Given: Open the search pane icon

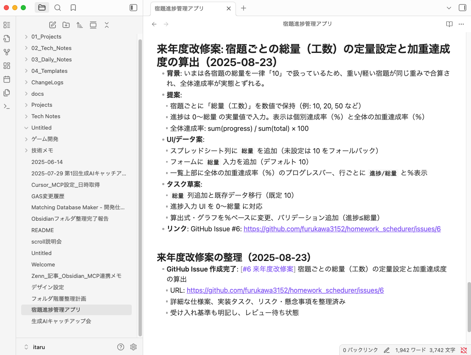Looking at the screenshot, I should pos(58,8).
